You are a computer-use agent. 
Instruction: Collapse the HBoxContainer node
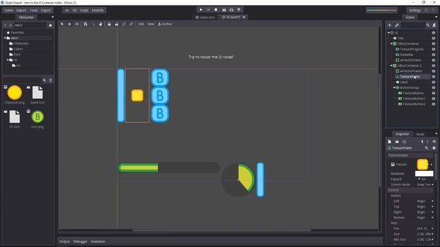tap(391, 44)
